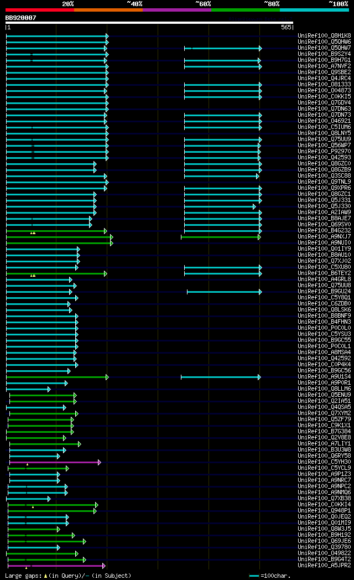The width and height of the screenshot is (354, 580).
Task: Select hit UniRef100_Q7DN63
Action: 325,108
